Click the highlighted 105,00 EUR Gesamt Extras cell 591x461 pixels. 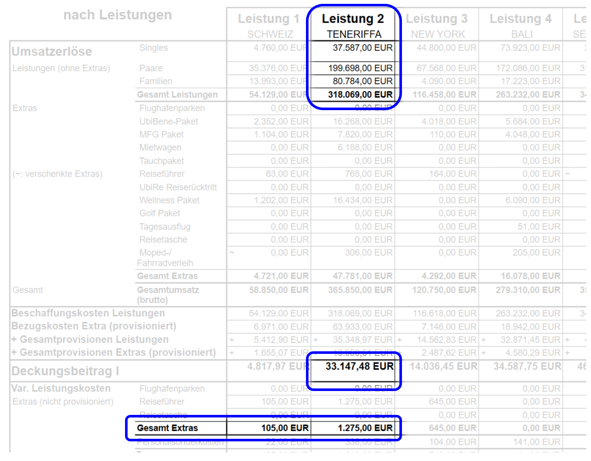coord(285,428)
